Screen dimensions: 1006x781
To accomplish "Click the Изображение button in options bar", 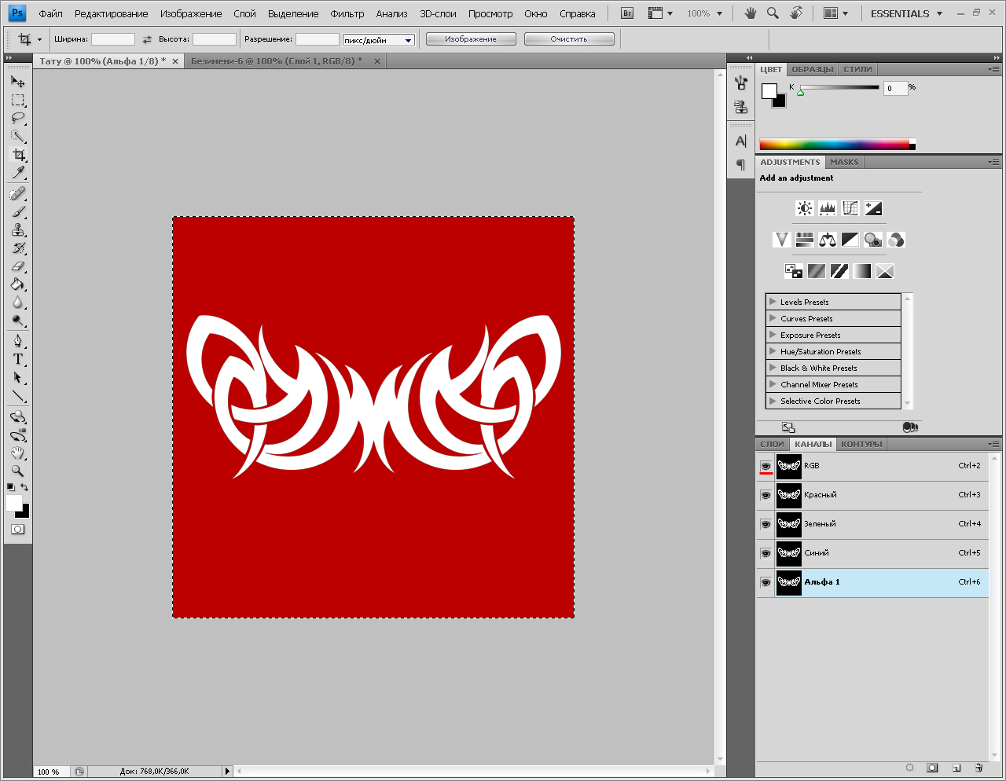I will tap(471, 39).
